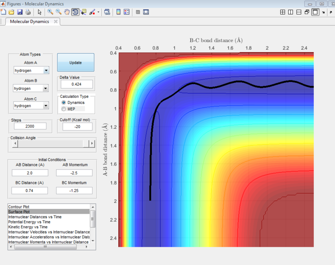The image size is (335, 265).
Task: Select the MEP calculation type
Action: (64, 109)
